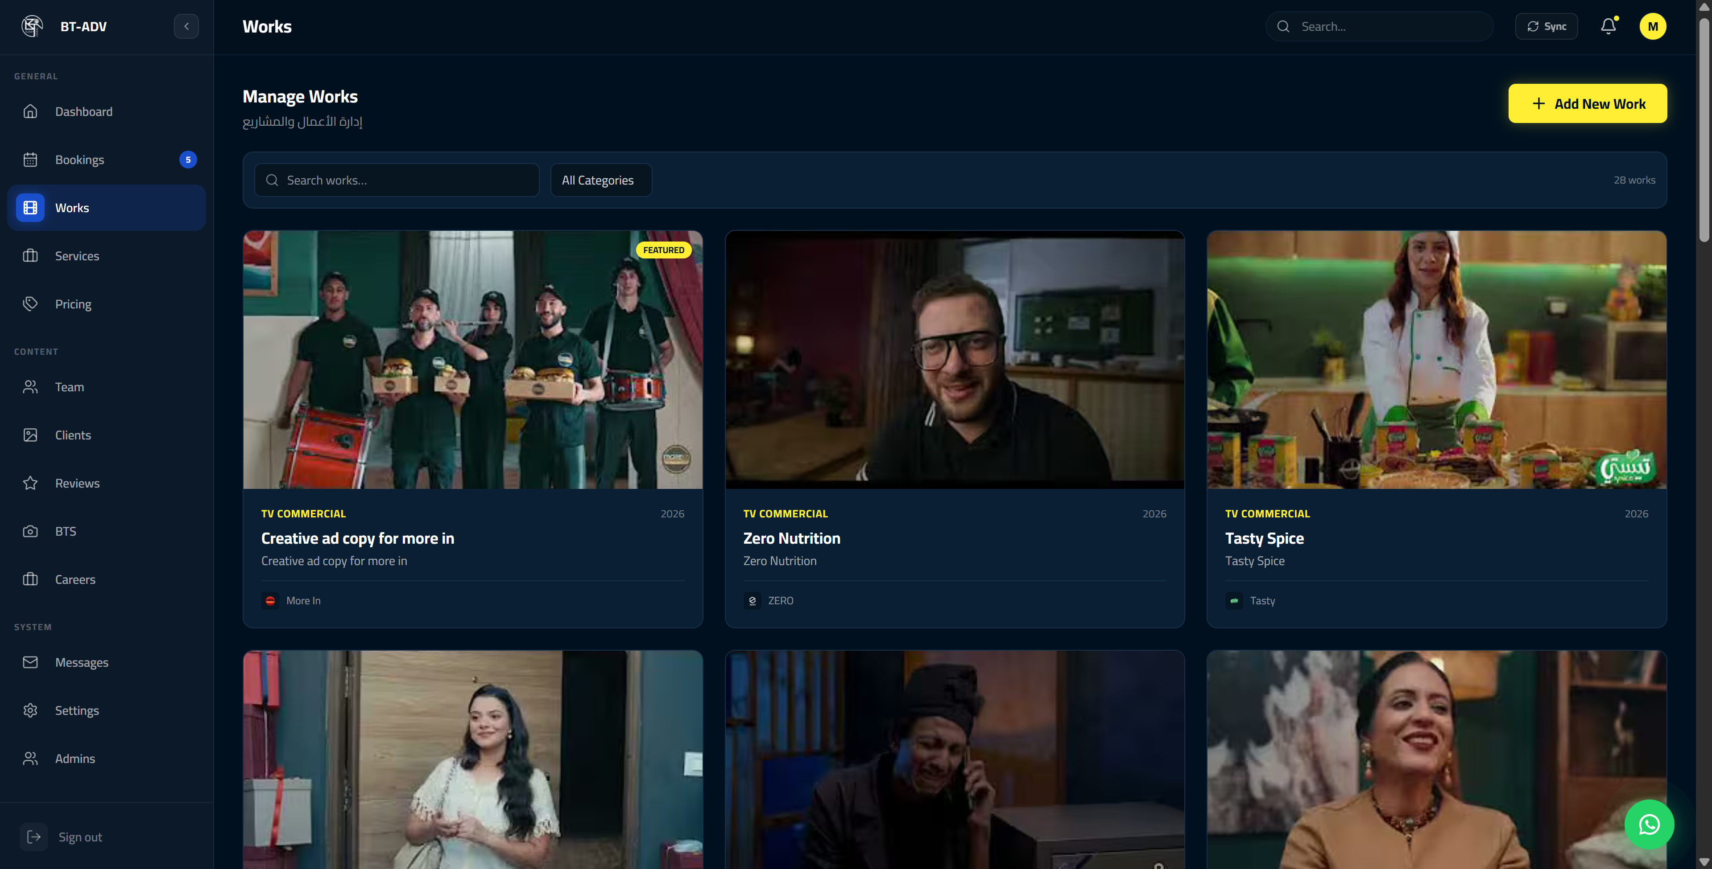Viewport: 1712px width, 869px height.
Task: Go to the Reviews menu label
Action: click(x=77, y=483)
